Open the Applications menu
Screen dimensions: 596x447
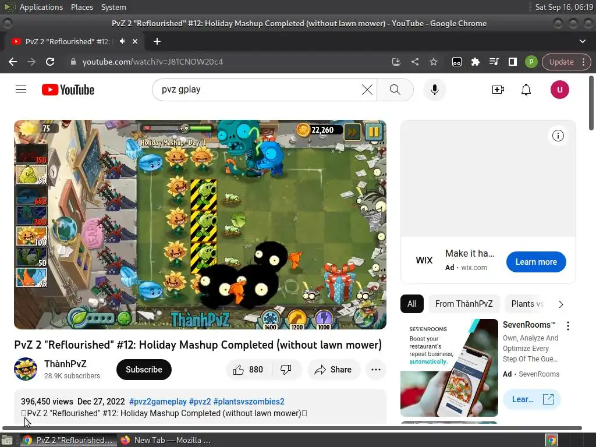pyautogui.click(x=41, y=7)
